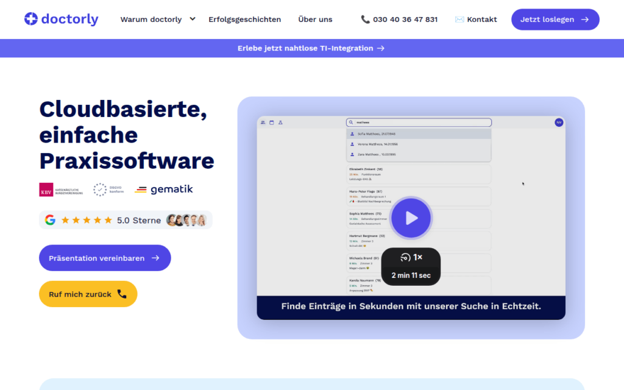Change the 1× playback speed
This screenshot has height=390, width=624.
click(x=411, y=258)
